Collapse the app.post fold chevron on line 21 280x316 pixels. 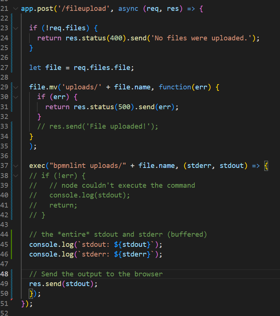pyautogui.click(x=15, y=9)
